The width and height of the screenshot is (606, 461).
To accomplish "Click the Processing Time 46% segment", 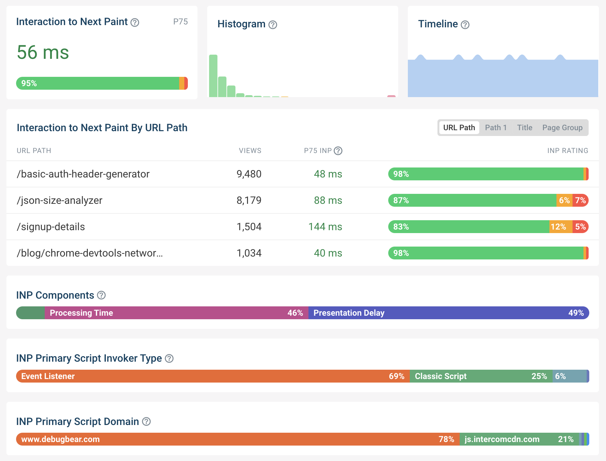I will tap(177, 313).
